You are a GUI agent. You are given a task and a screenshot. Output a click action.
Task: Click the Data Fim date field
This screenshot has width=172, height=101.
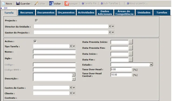tap(119, 60)
